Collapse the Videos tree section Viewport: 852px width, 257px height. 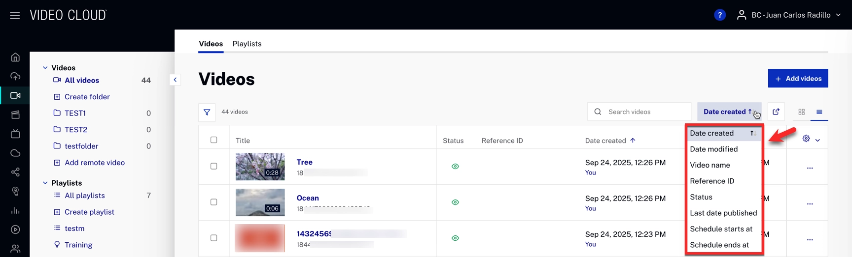45,68
